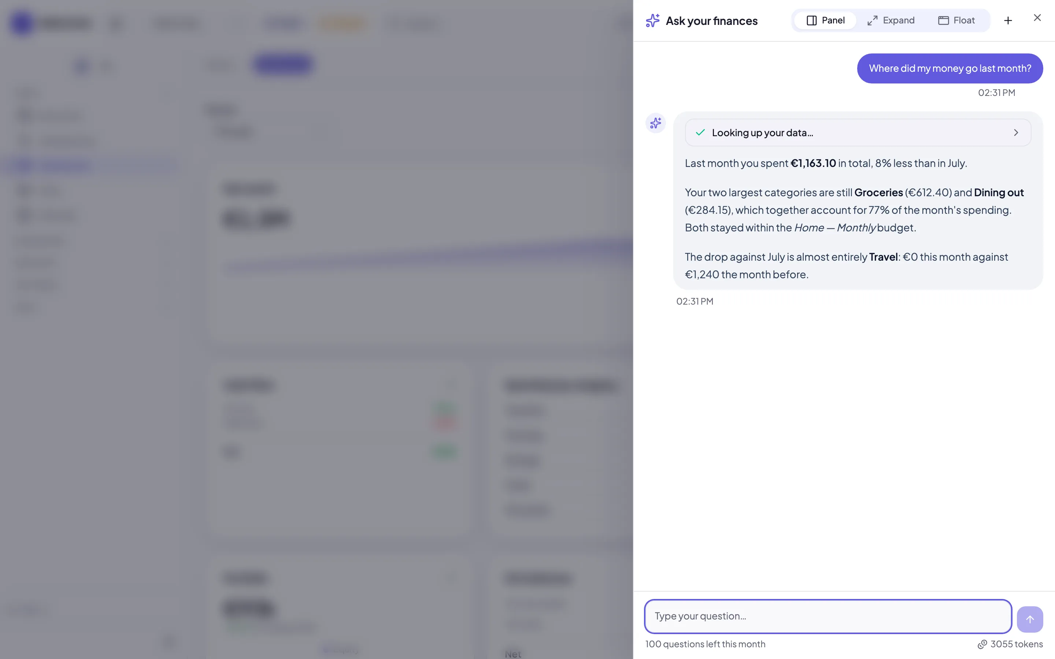The height and width of the screenshot is (659, 1055).
Task: Switch the assistant to Float mode
Action: pyautogui.click(x=956, y=21)
